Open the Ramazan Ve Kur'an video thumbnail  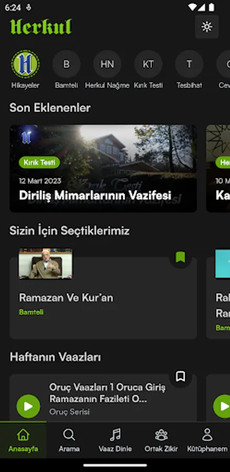pyautogui.click(x=46, y=264)
